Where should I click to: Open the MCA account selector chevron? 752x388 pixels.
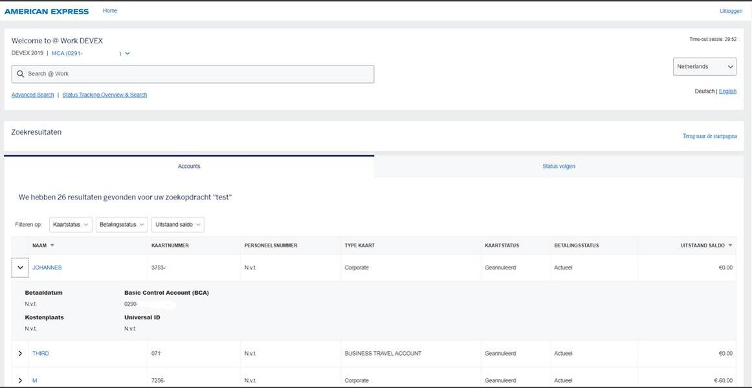tap(127, 53)
